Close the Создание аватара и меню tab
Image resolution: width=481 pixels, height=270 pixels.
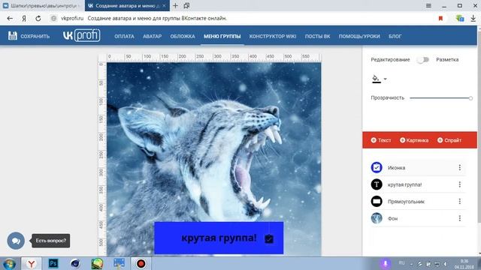pyautogui.click(x=164, y=5)
